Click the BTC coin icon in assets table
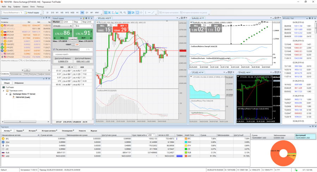The image size is (317, 172). pyautogui.click(x=3, y=139)
